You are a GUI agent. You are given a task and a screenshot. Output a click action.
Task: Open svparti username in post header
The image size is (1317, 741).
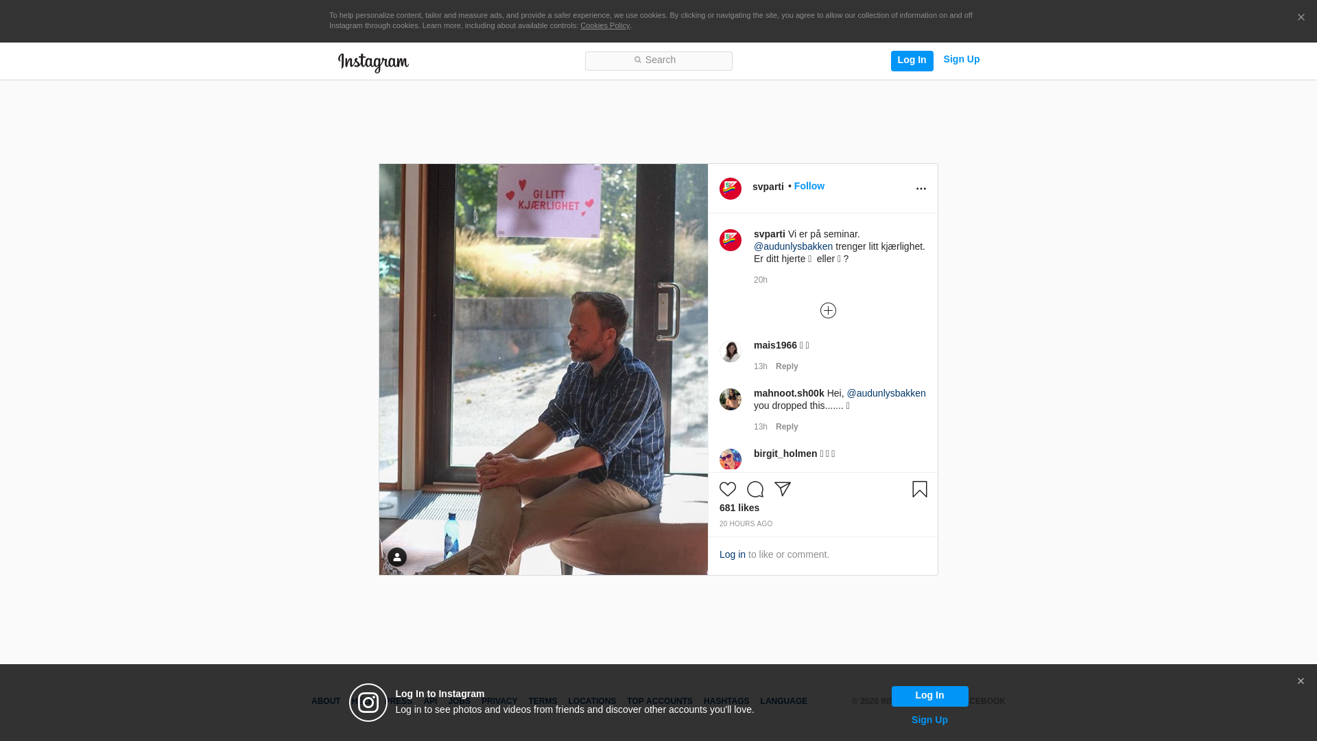(768, 187)
